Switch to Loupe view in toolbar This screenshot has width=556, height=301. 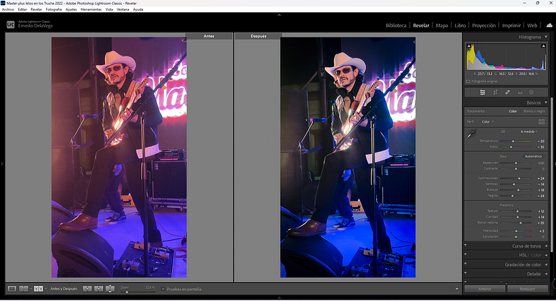click(12, 289)
